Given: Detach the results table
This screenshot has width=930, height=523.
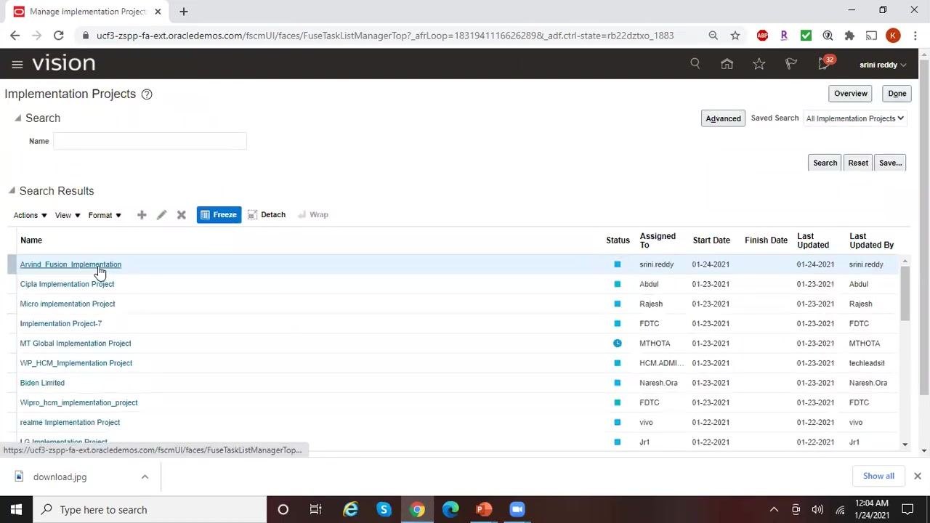Looking at the screenshot, I should click(267, 215).
